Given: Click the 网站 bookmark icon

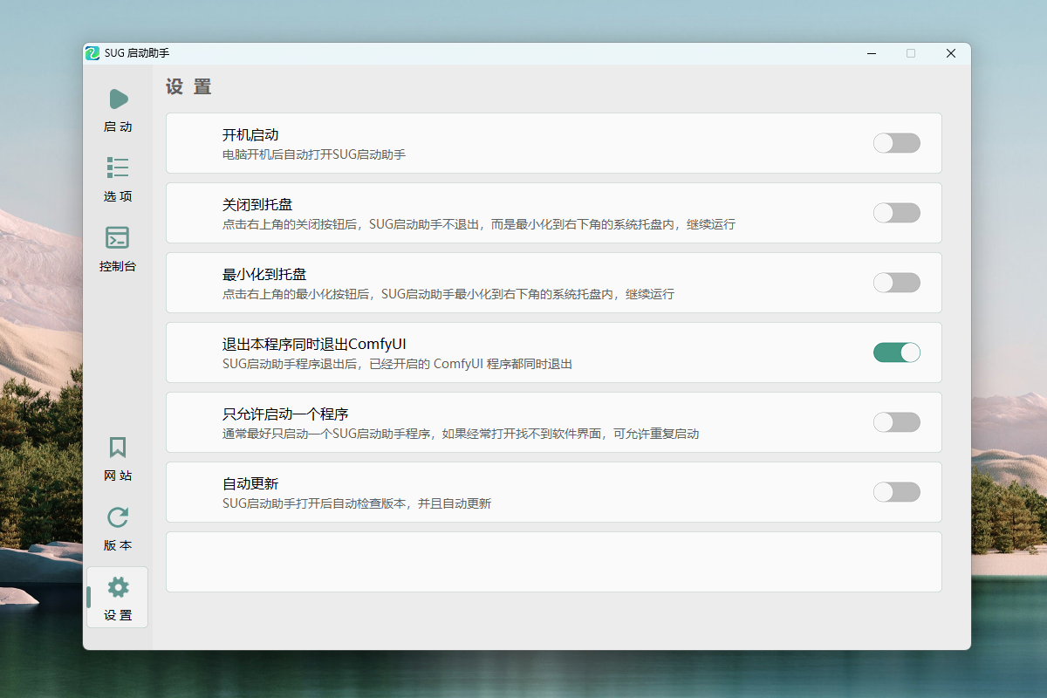Looking at the screenshot, I should [x=118, y=448].
